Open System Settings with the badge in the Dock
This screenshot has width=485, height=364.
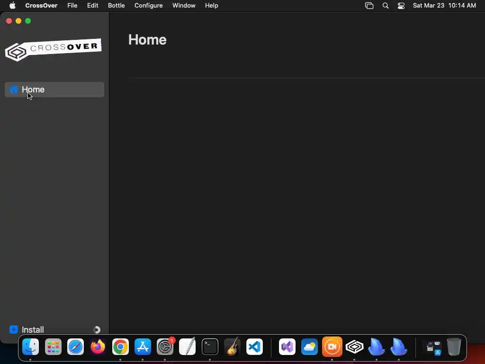[165, 346]
